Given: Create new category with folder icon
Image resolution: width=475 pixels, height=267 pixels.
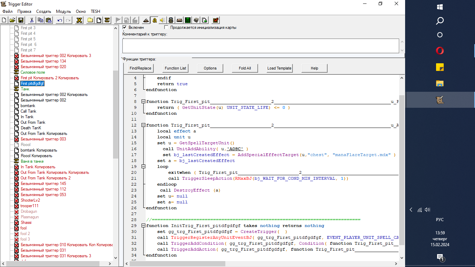Looking at the screenshot, I should [x=90, y=20].
